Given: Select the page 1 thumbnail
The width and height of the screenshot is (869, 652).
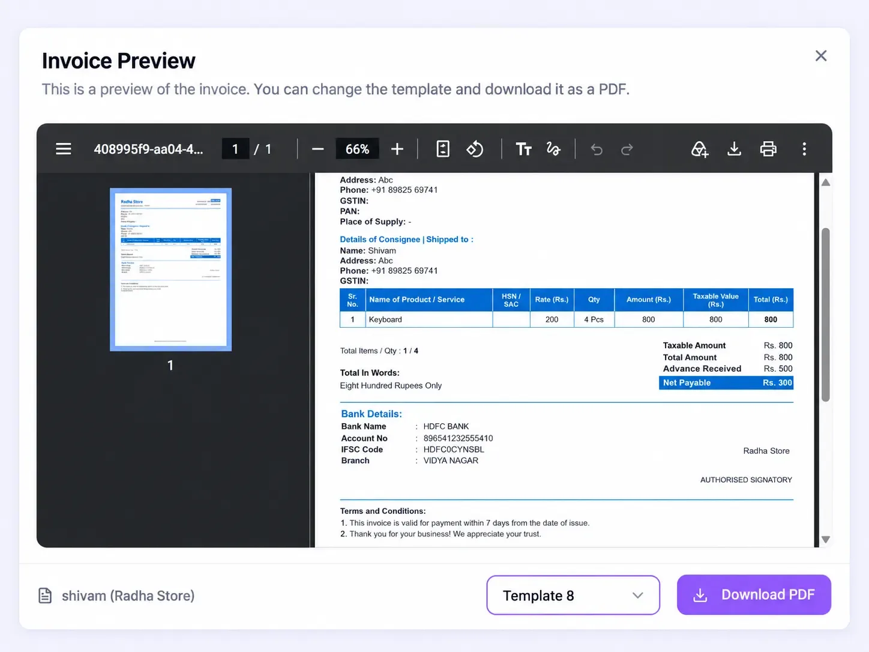Looking at the screenshot, I should [x=170, y=270].
